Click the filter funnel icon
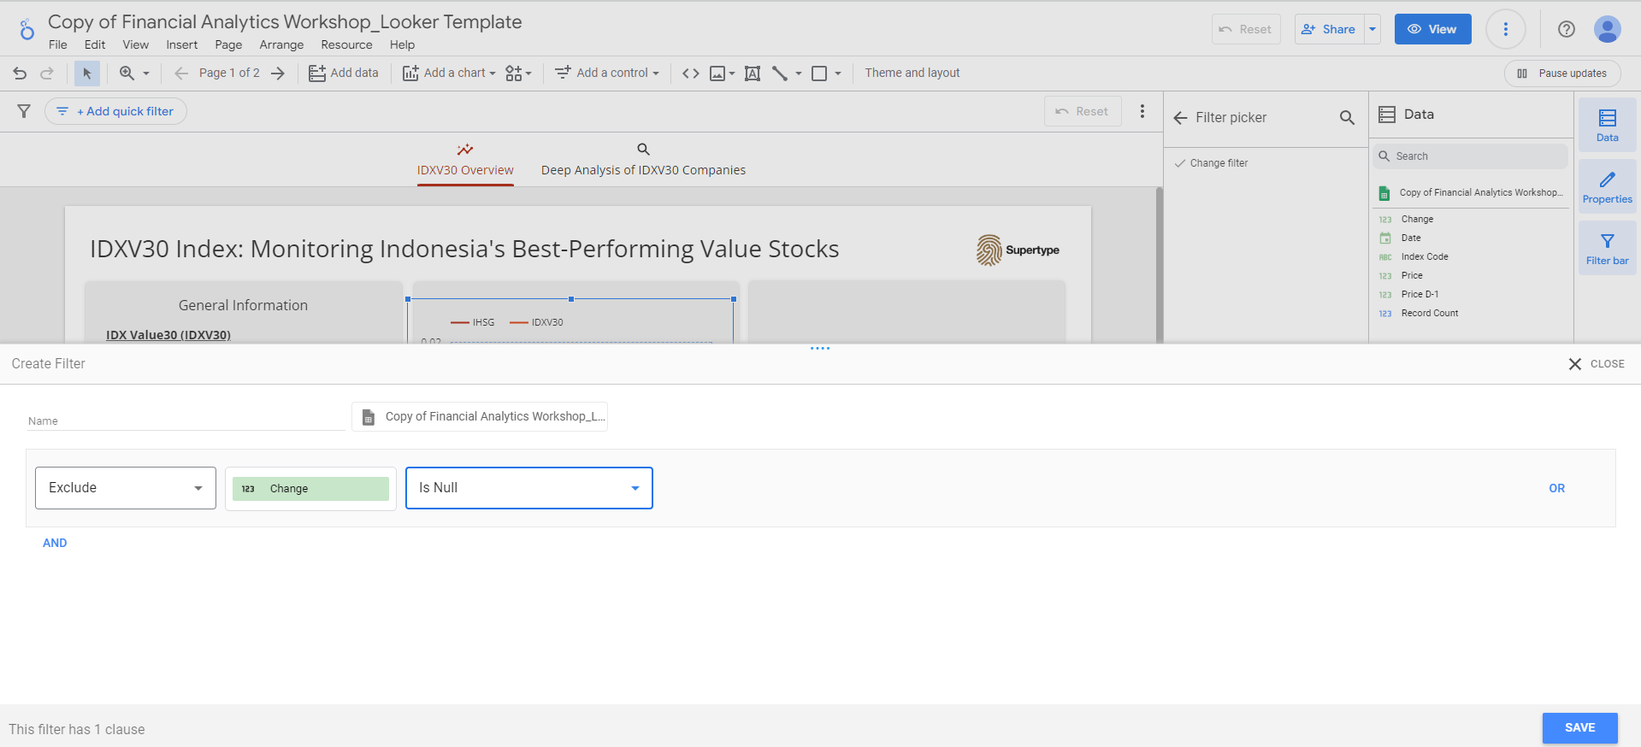 pos(24,111)
